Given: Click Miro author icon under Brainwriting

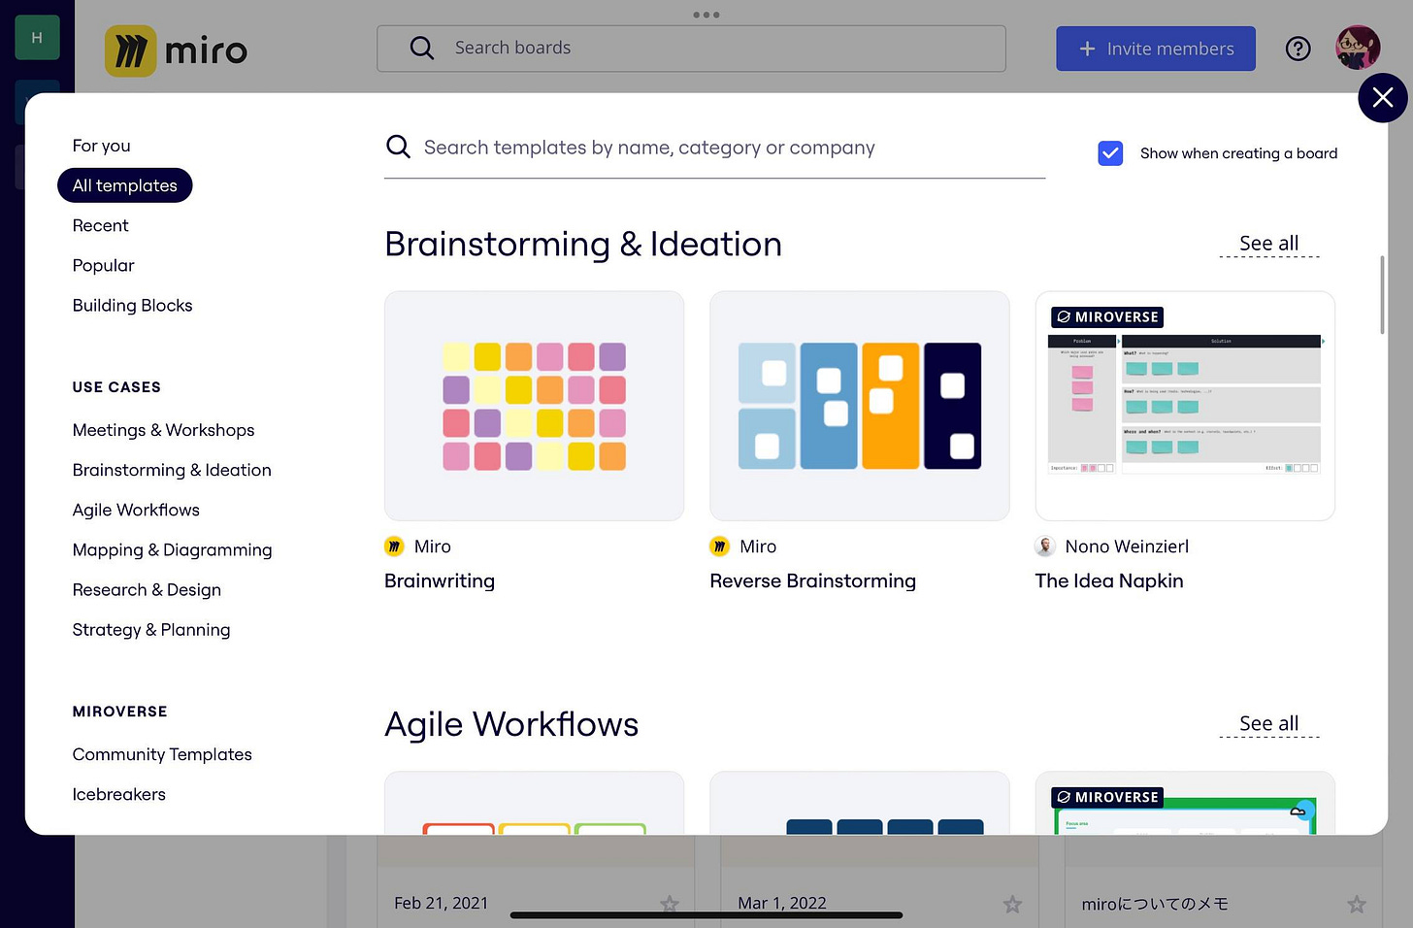Looking at the screenshot, I should pyautogui.click(x=394, y=547).
